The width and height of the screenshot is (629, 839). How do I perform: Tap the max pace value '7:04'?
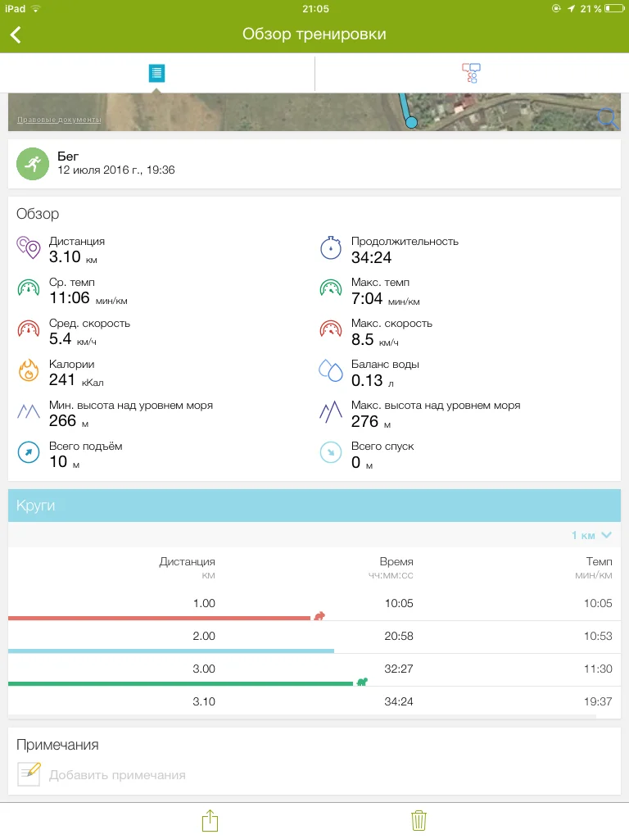coord(367,298)
